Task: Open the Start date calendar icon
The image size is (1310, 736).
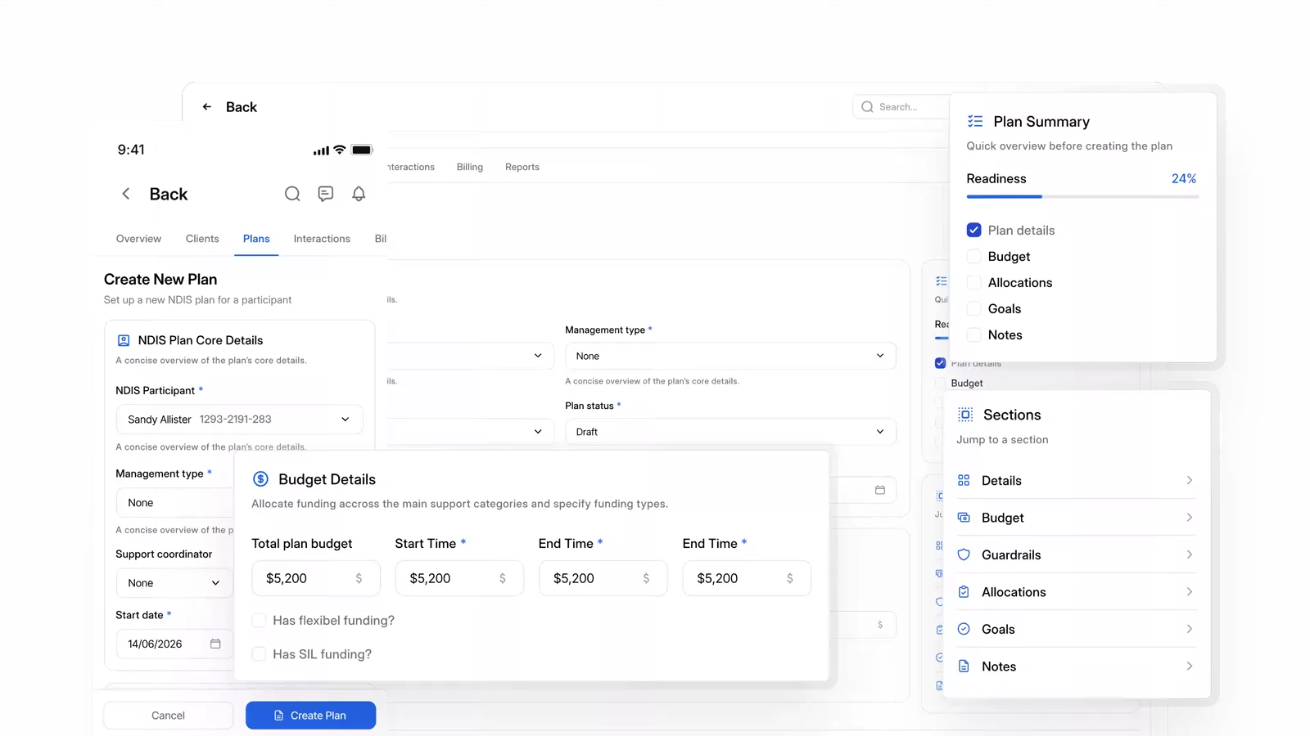Action: [x=215, y=644]
